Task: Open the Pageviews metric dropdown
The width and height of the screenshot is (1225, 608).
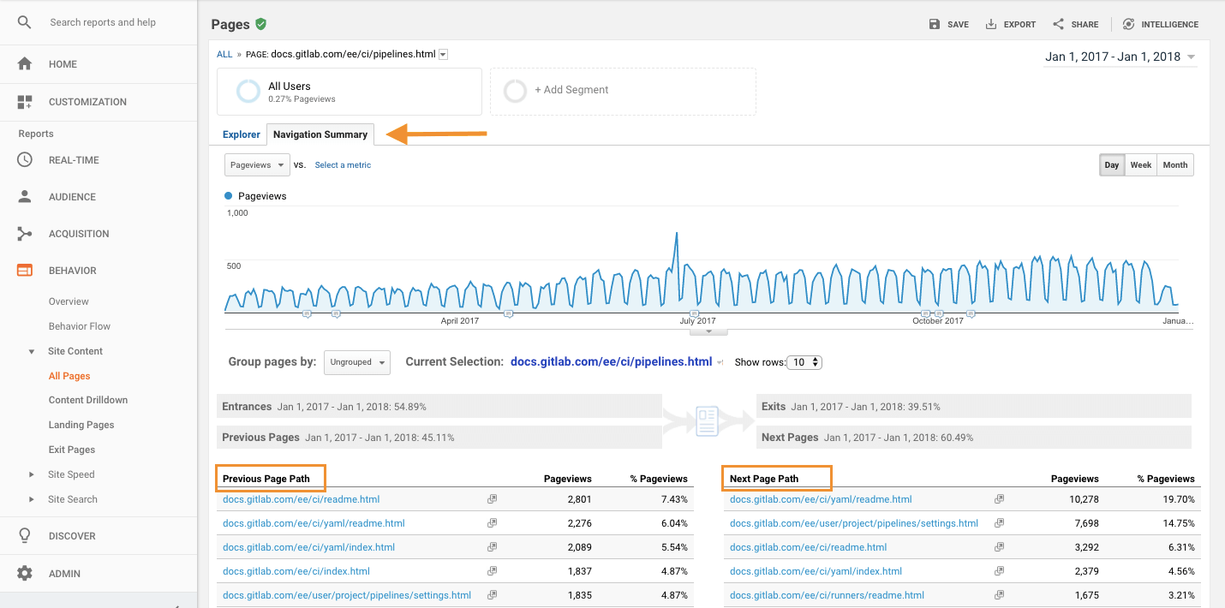Action: (x=256, y=164)
